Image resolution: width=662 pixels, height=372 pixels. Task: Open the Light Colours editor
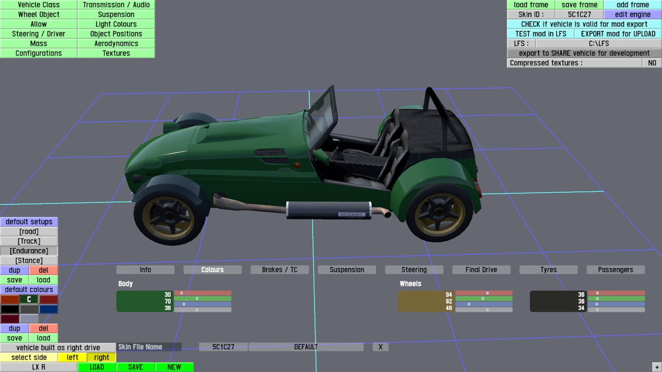pyautogui.click(x=116, y=24)
